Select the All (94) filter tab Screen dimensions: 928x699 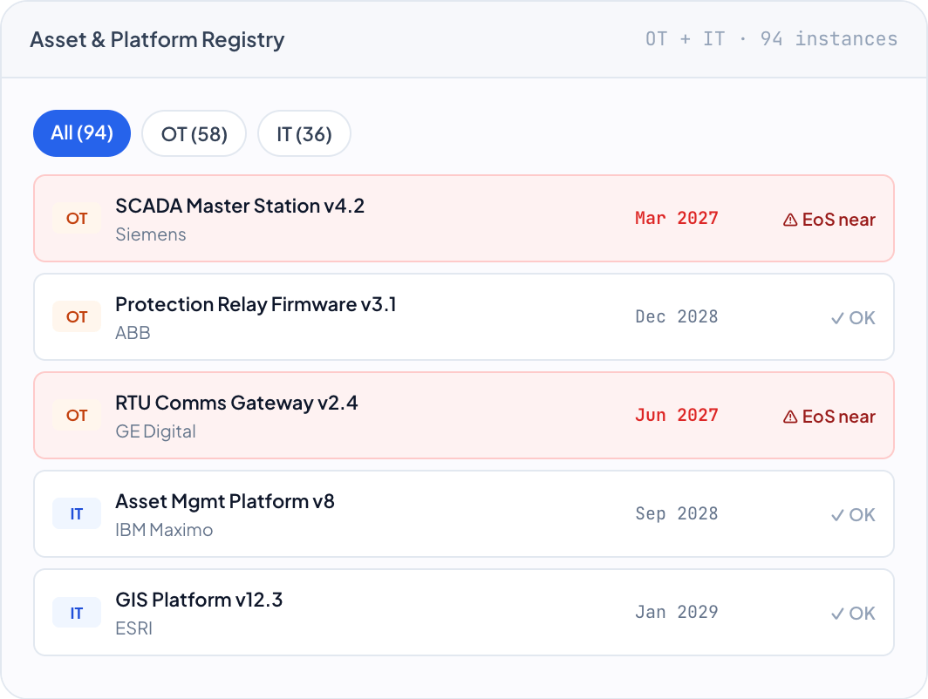click(82, 133)
